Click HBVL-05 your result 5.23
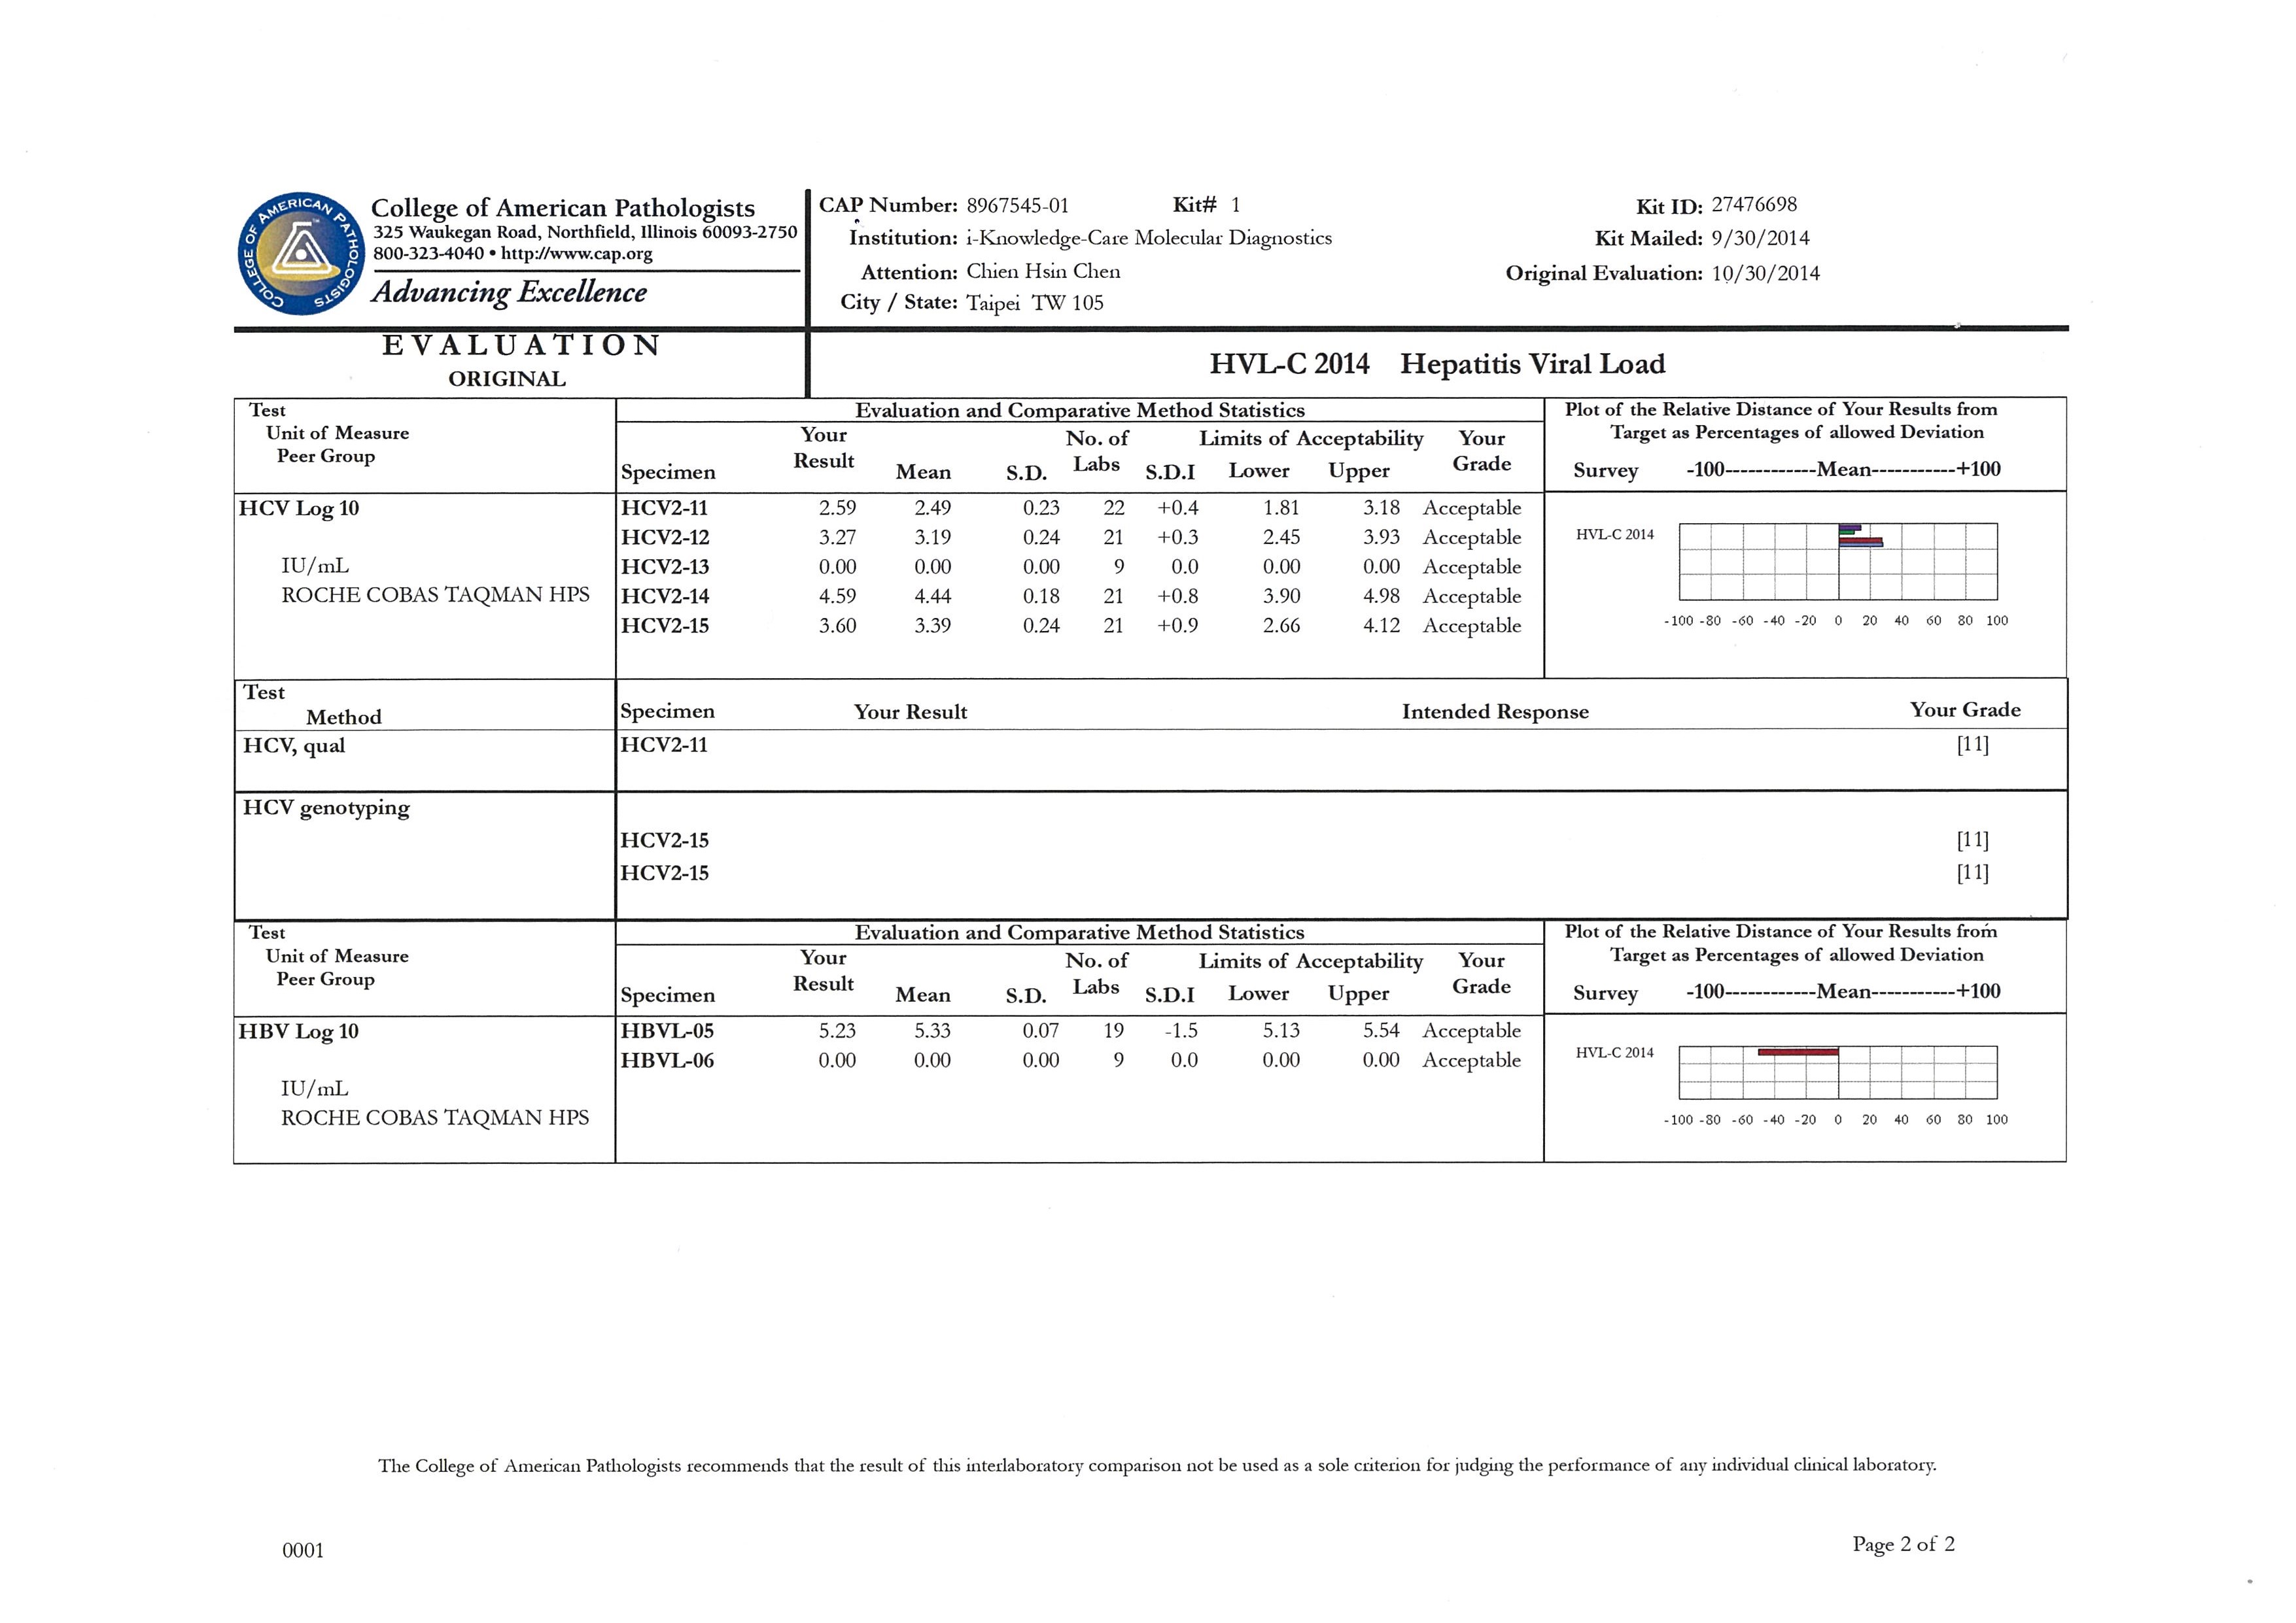The width and height of the screenshot is (2296, 1623). (x=837, y=1031)
